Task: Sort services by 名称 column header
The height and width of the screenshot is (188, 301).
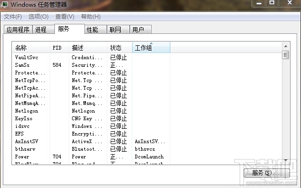Action: (x=31, y=48)
